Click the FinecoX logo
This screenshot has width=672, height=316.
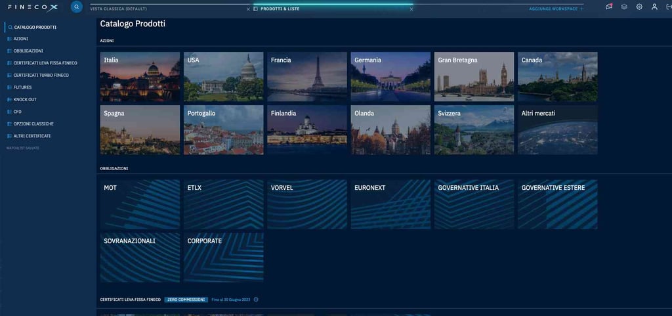pyautogui.click(x=33, y=7)
